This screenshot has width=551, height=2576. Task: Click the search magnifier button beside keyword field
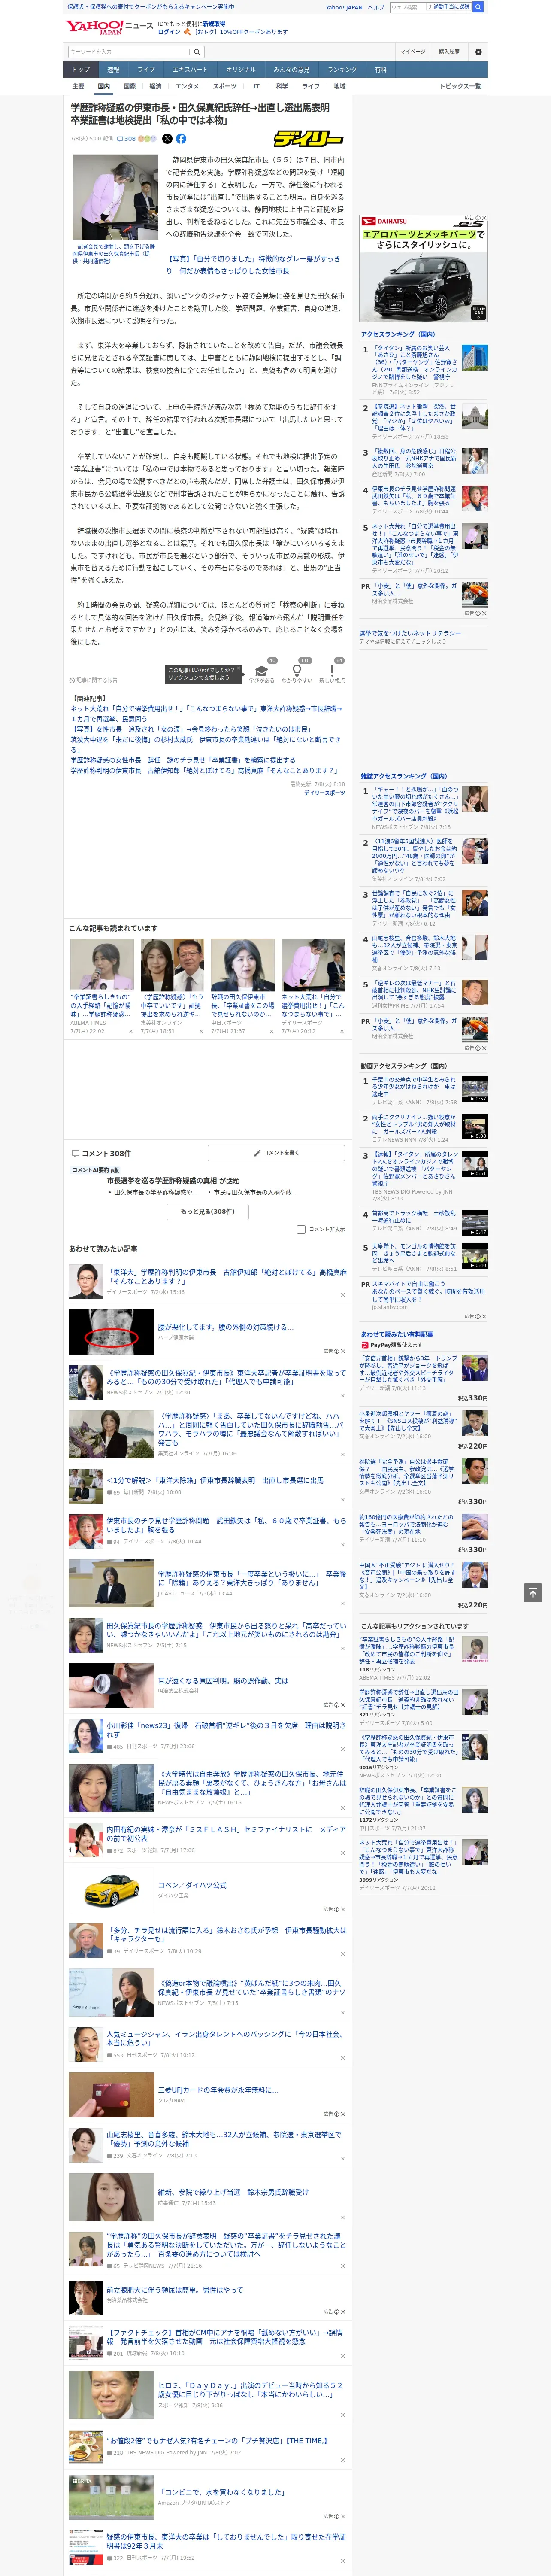197,52
